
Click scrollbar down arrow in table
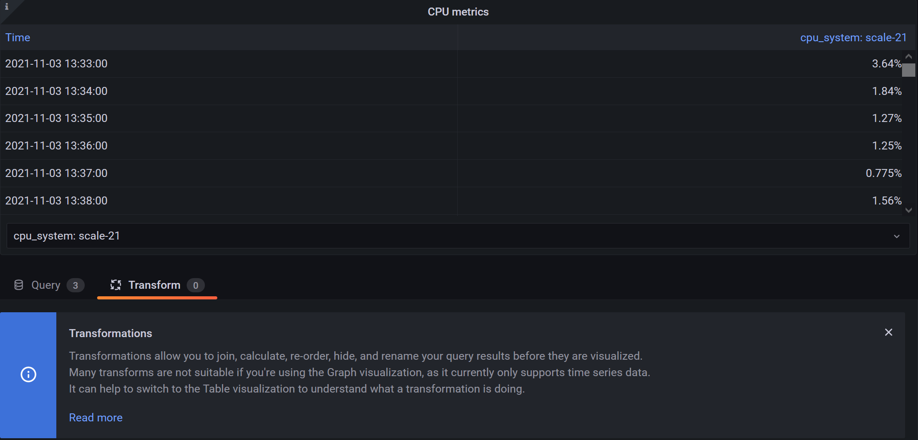coord(909,210)
